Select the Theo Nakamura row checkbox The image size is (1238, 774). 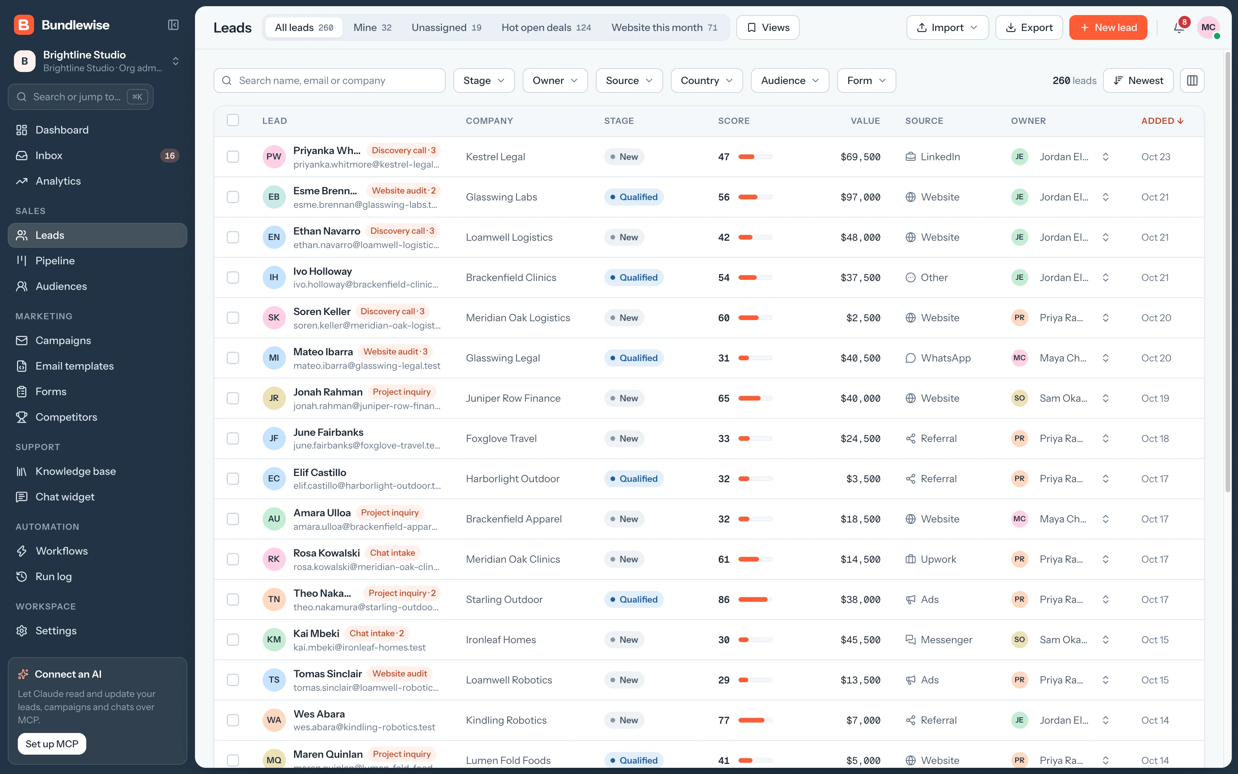click(x=233, y=599)
